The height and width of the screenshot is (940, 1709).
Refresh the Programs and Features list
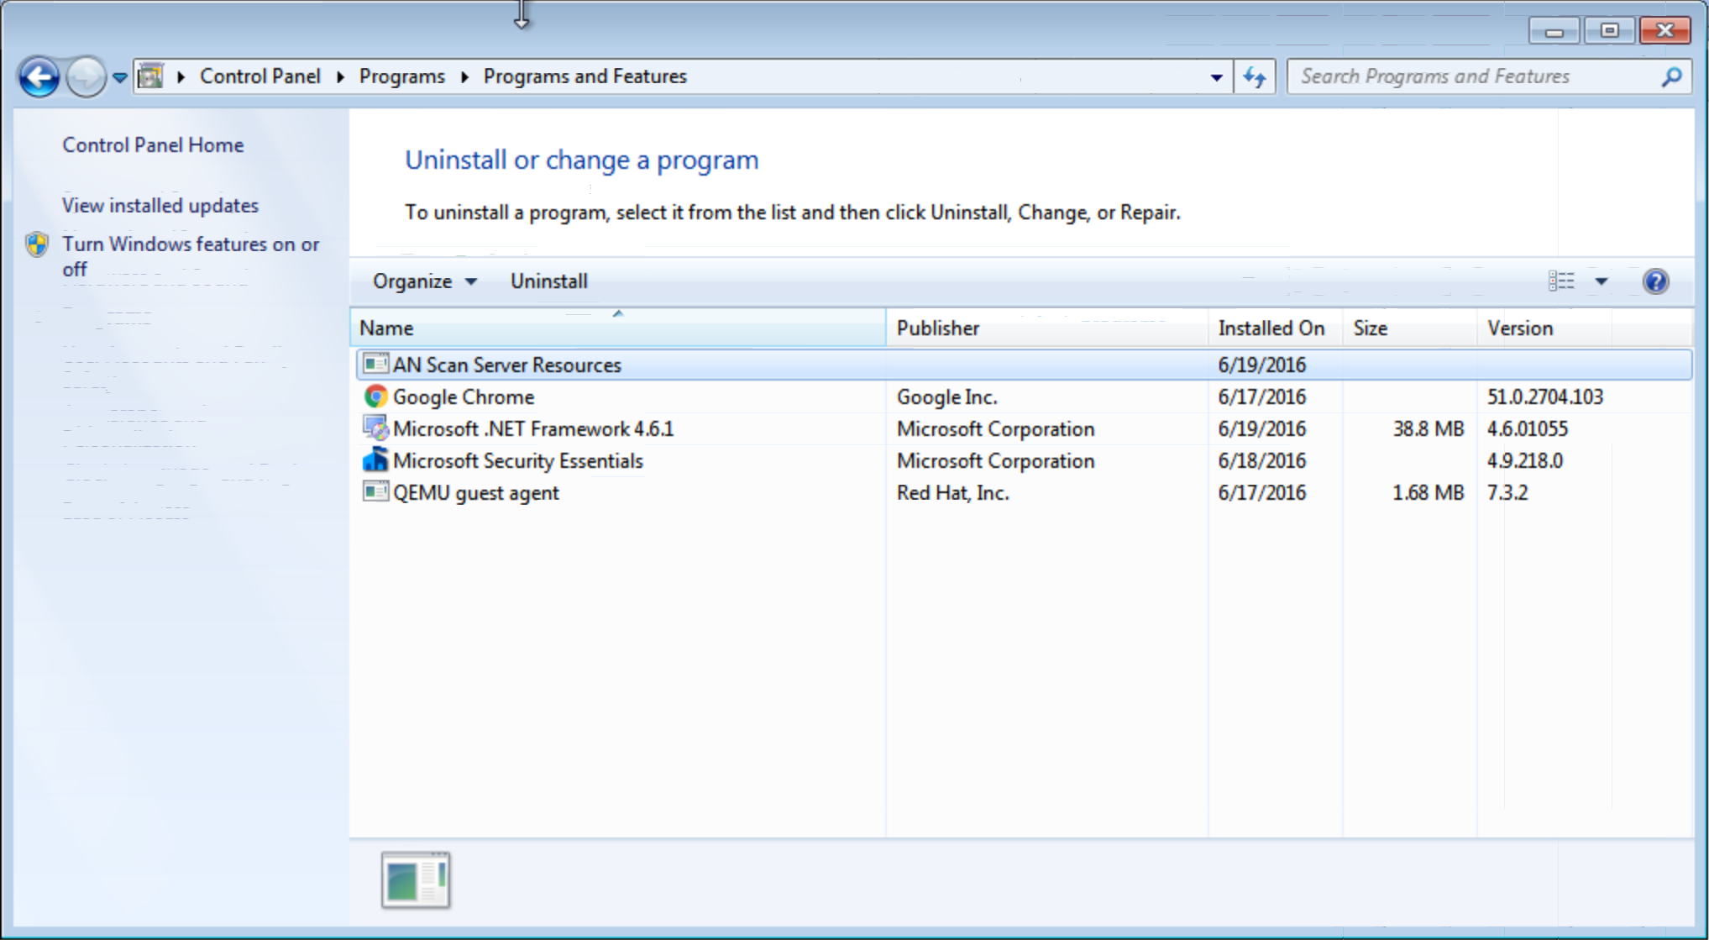[x=1255, y=77]
